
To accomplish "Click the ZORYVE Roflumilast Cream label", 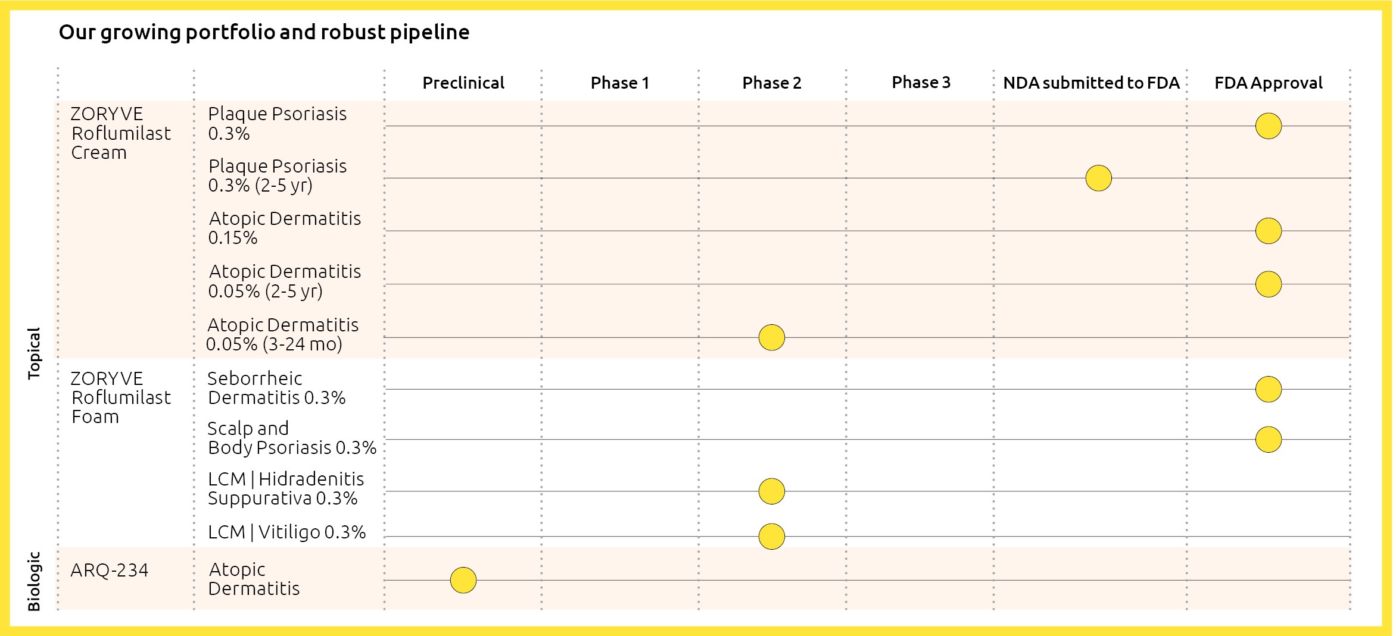I will click(121, 133).
